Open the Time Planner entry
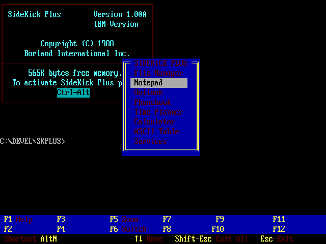Screen dimensions: 326x244 [159, 112]
